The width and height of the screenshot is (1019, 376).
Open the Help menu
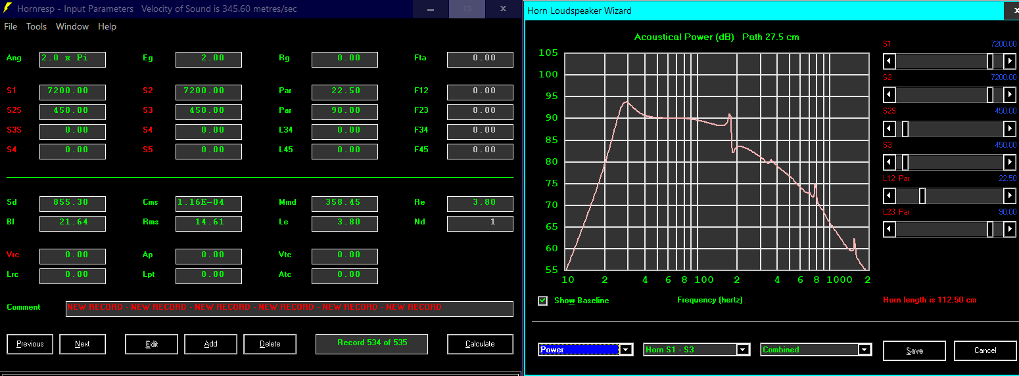click(107, 27)
